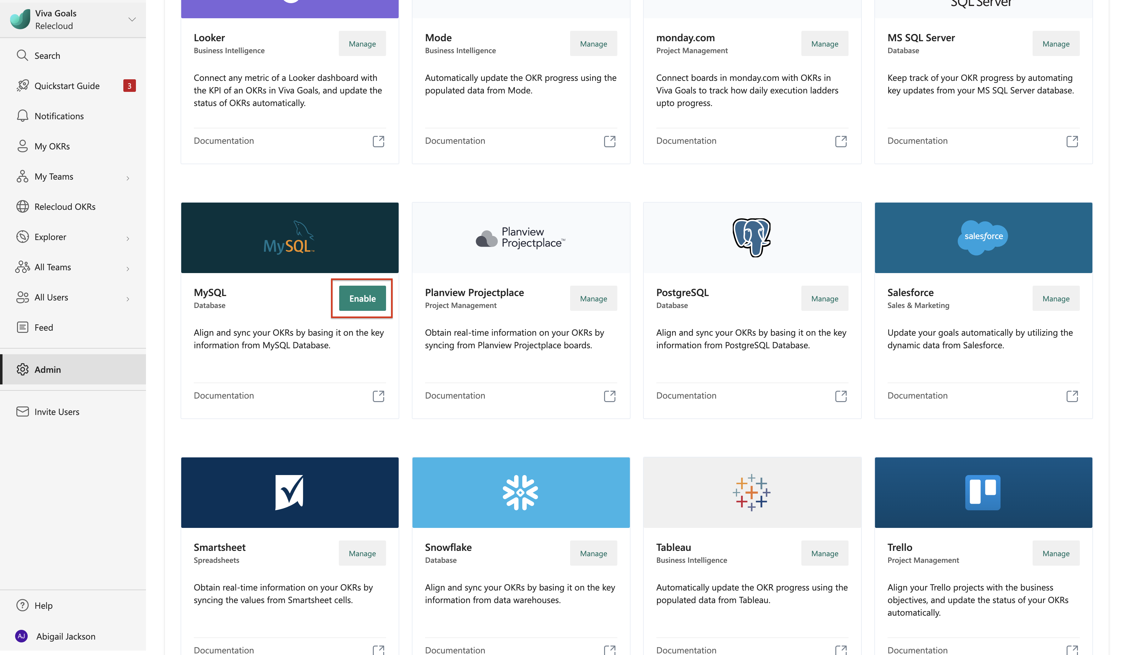
Task: Open the Quickstart Guide rocket icon
Action: click(22, 85)
